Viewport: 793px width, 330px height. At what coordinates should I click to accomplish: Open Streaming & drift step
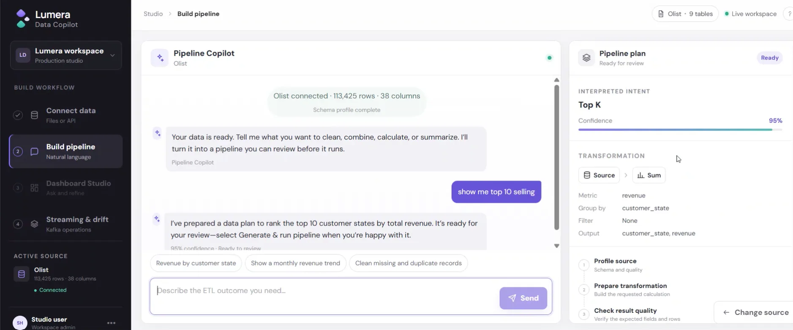tap(66, 224)
